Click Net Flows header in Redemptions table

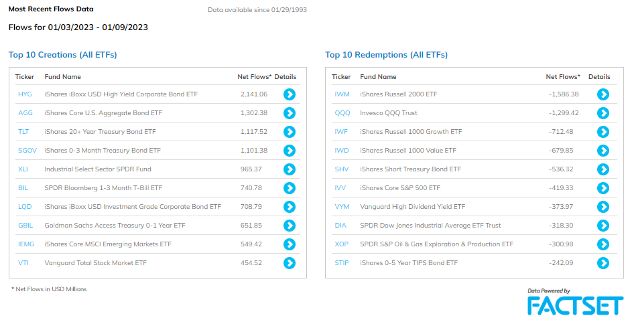click(x=563, y=77)
